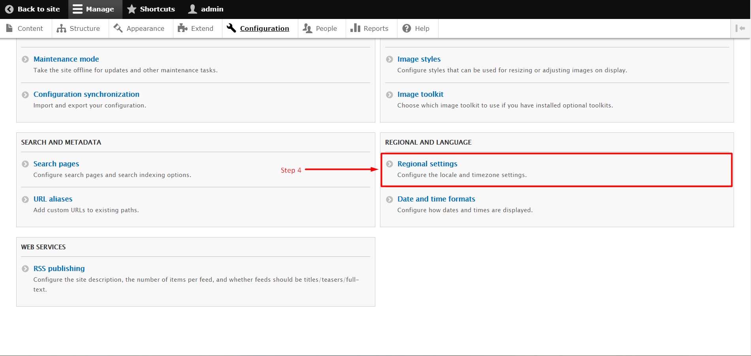Click the Configuration menu label
The image size is (751, 356).
(265, 28)
